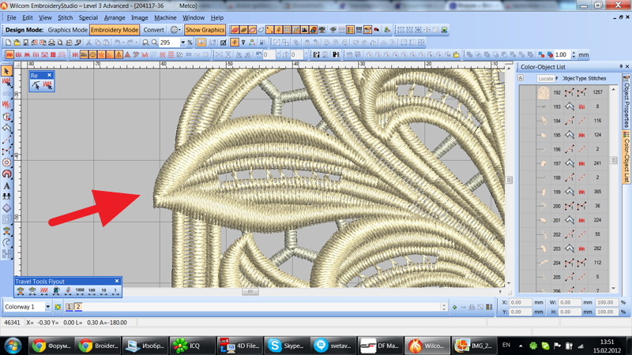Click the Convert button
632x355 pixels.
pyautogui.click(x=154, y=30)
